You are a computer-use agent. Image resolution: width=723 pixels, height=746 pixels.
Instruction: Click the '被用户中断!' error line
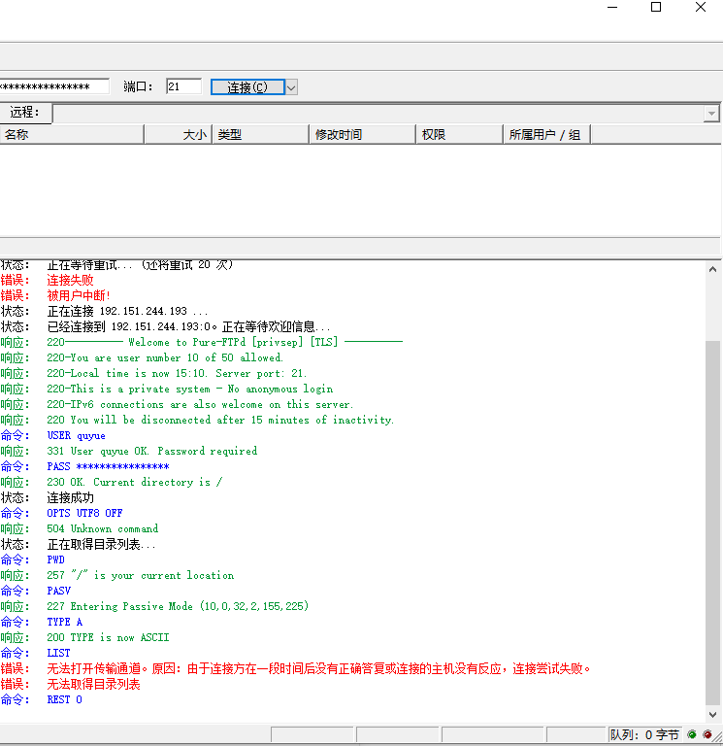point(79,295)
